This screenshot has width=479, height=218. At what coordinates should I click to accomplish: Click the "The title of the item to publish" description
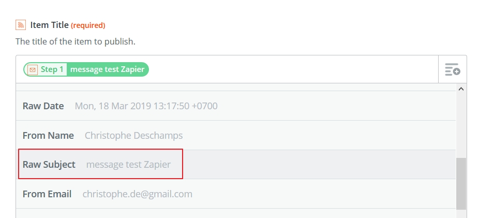(x=76, y=41)
